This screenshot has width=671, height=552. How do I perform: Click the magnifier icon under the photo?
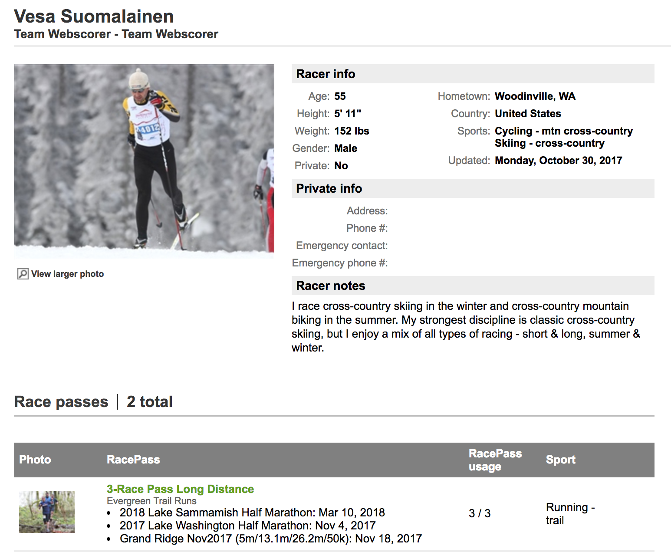[x=23, y=274]
